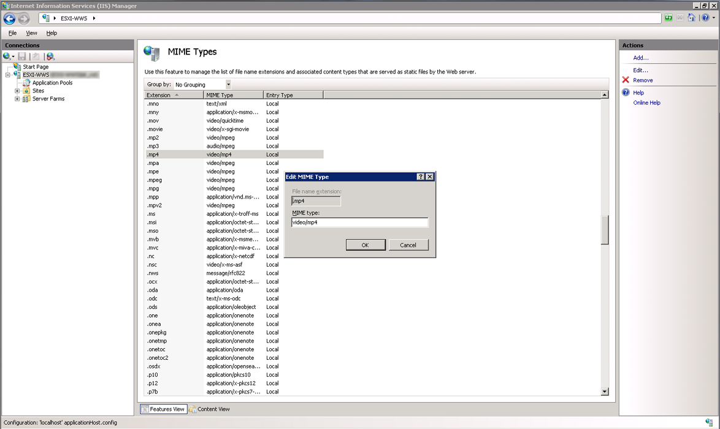Select the Application Pools tree item

click(x=52, y=83)
